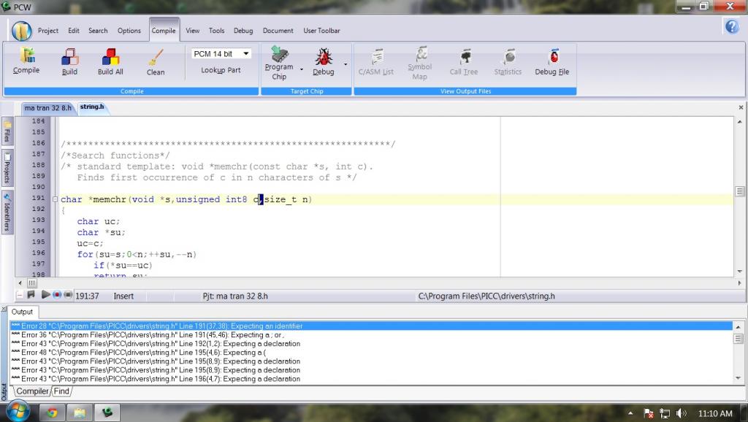Click the editor horizontal scrollbar thumb
The width and height of the screenshot is (748, 422).
pyautogui.click(x=32, y=283)
